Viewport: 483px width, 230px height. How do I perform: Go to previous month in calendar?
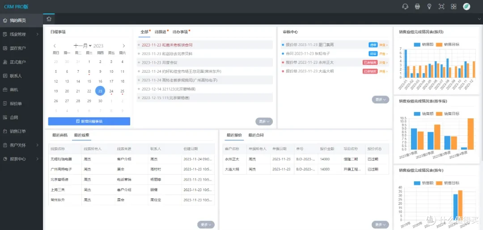[55, 46]
